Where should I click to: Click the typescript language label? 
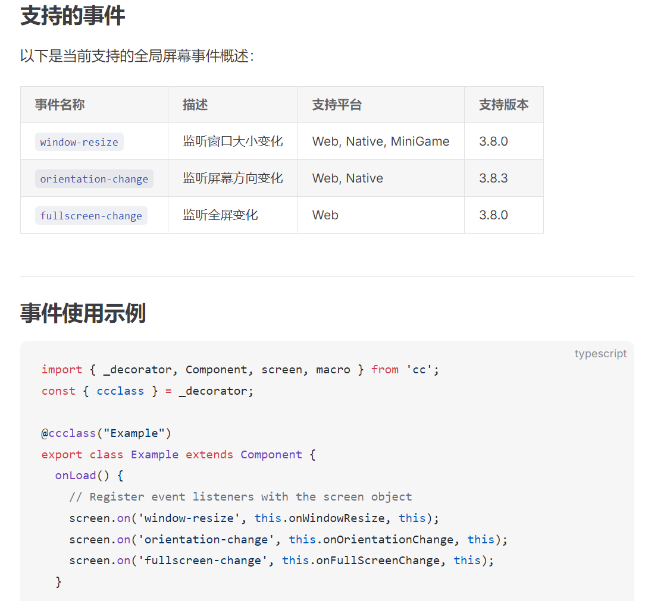point(600,354)
